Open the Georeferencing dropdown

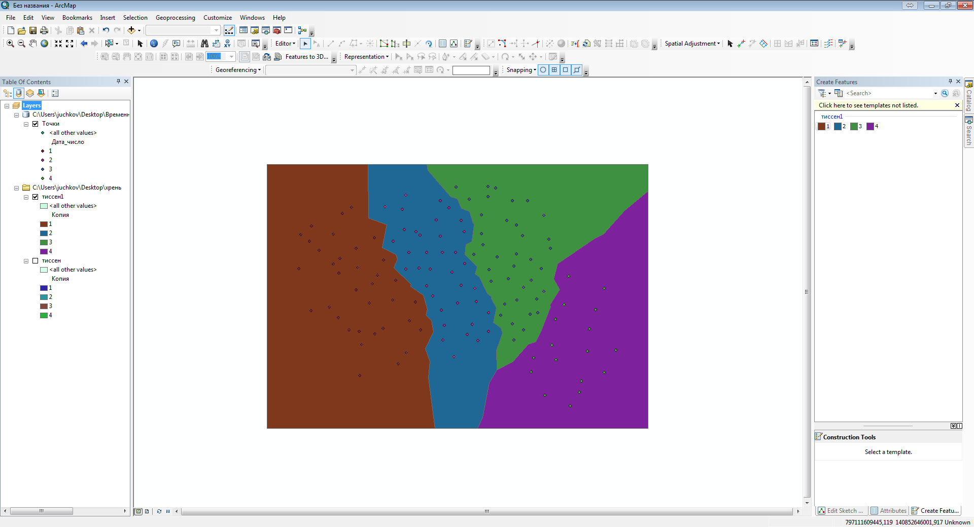(x=238, y=70)
